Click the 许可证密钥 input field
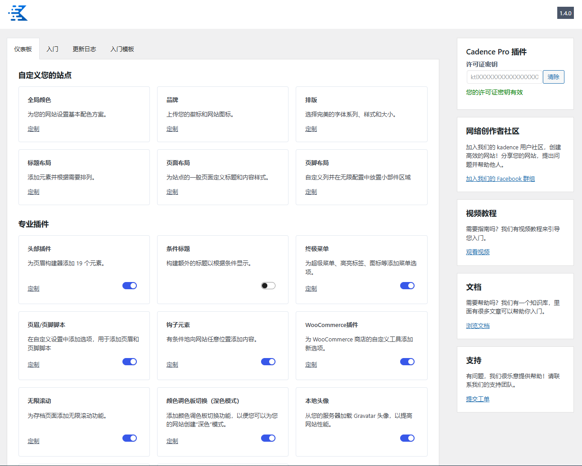 (x=504, y=77)
